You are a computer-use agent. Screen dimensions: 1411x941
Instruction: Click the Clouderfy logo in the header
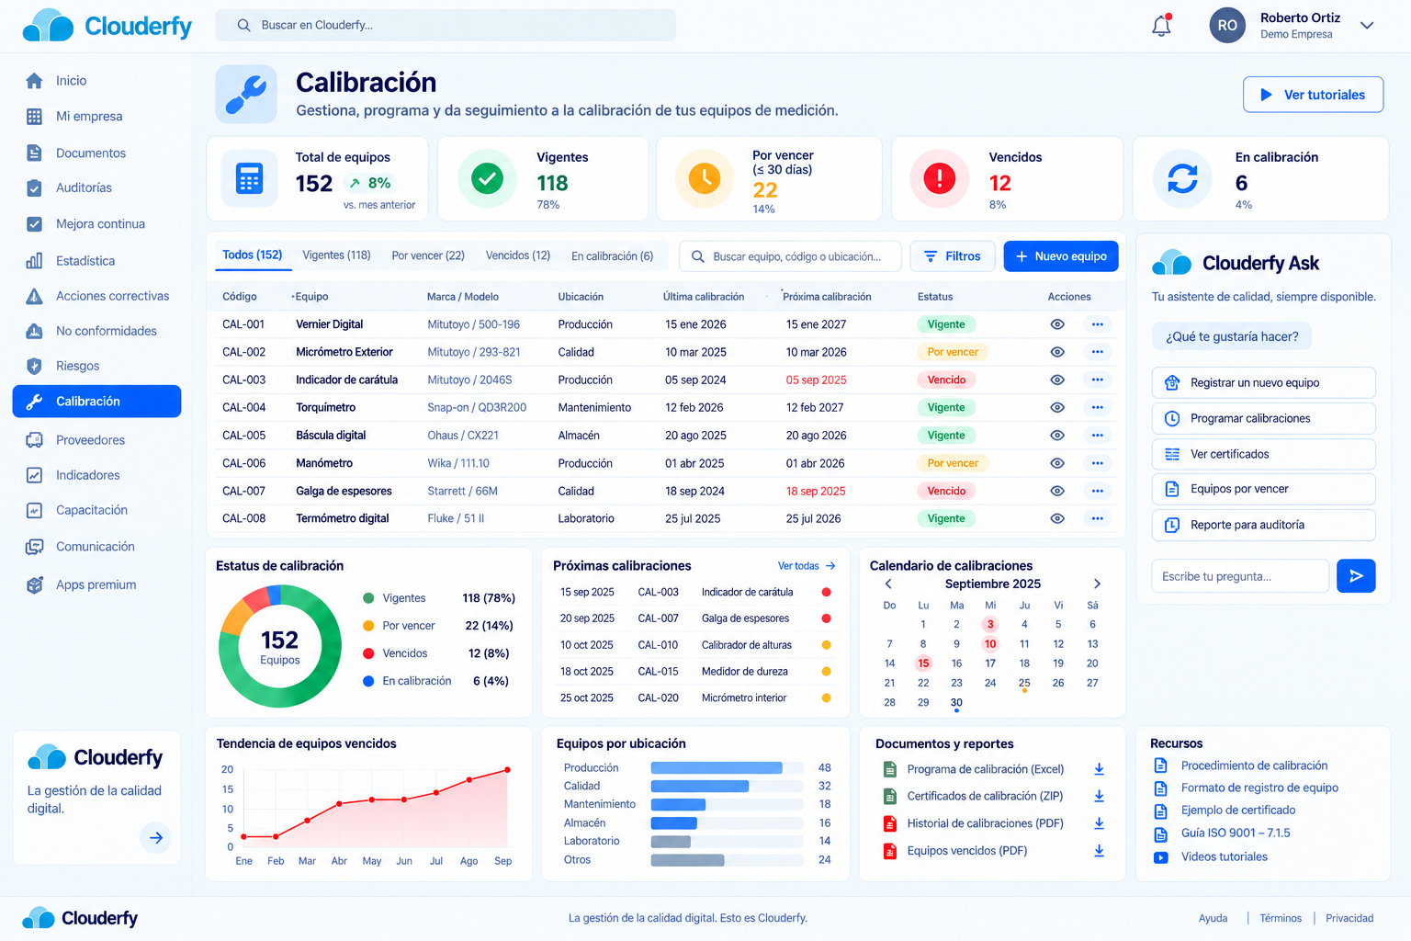(107, 26)
